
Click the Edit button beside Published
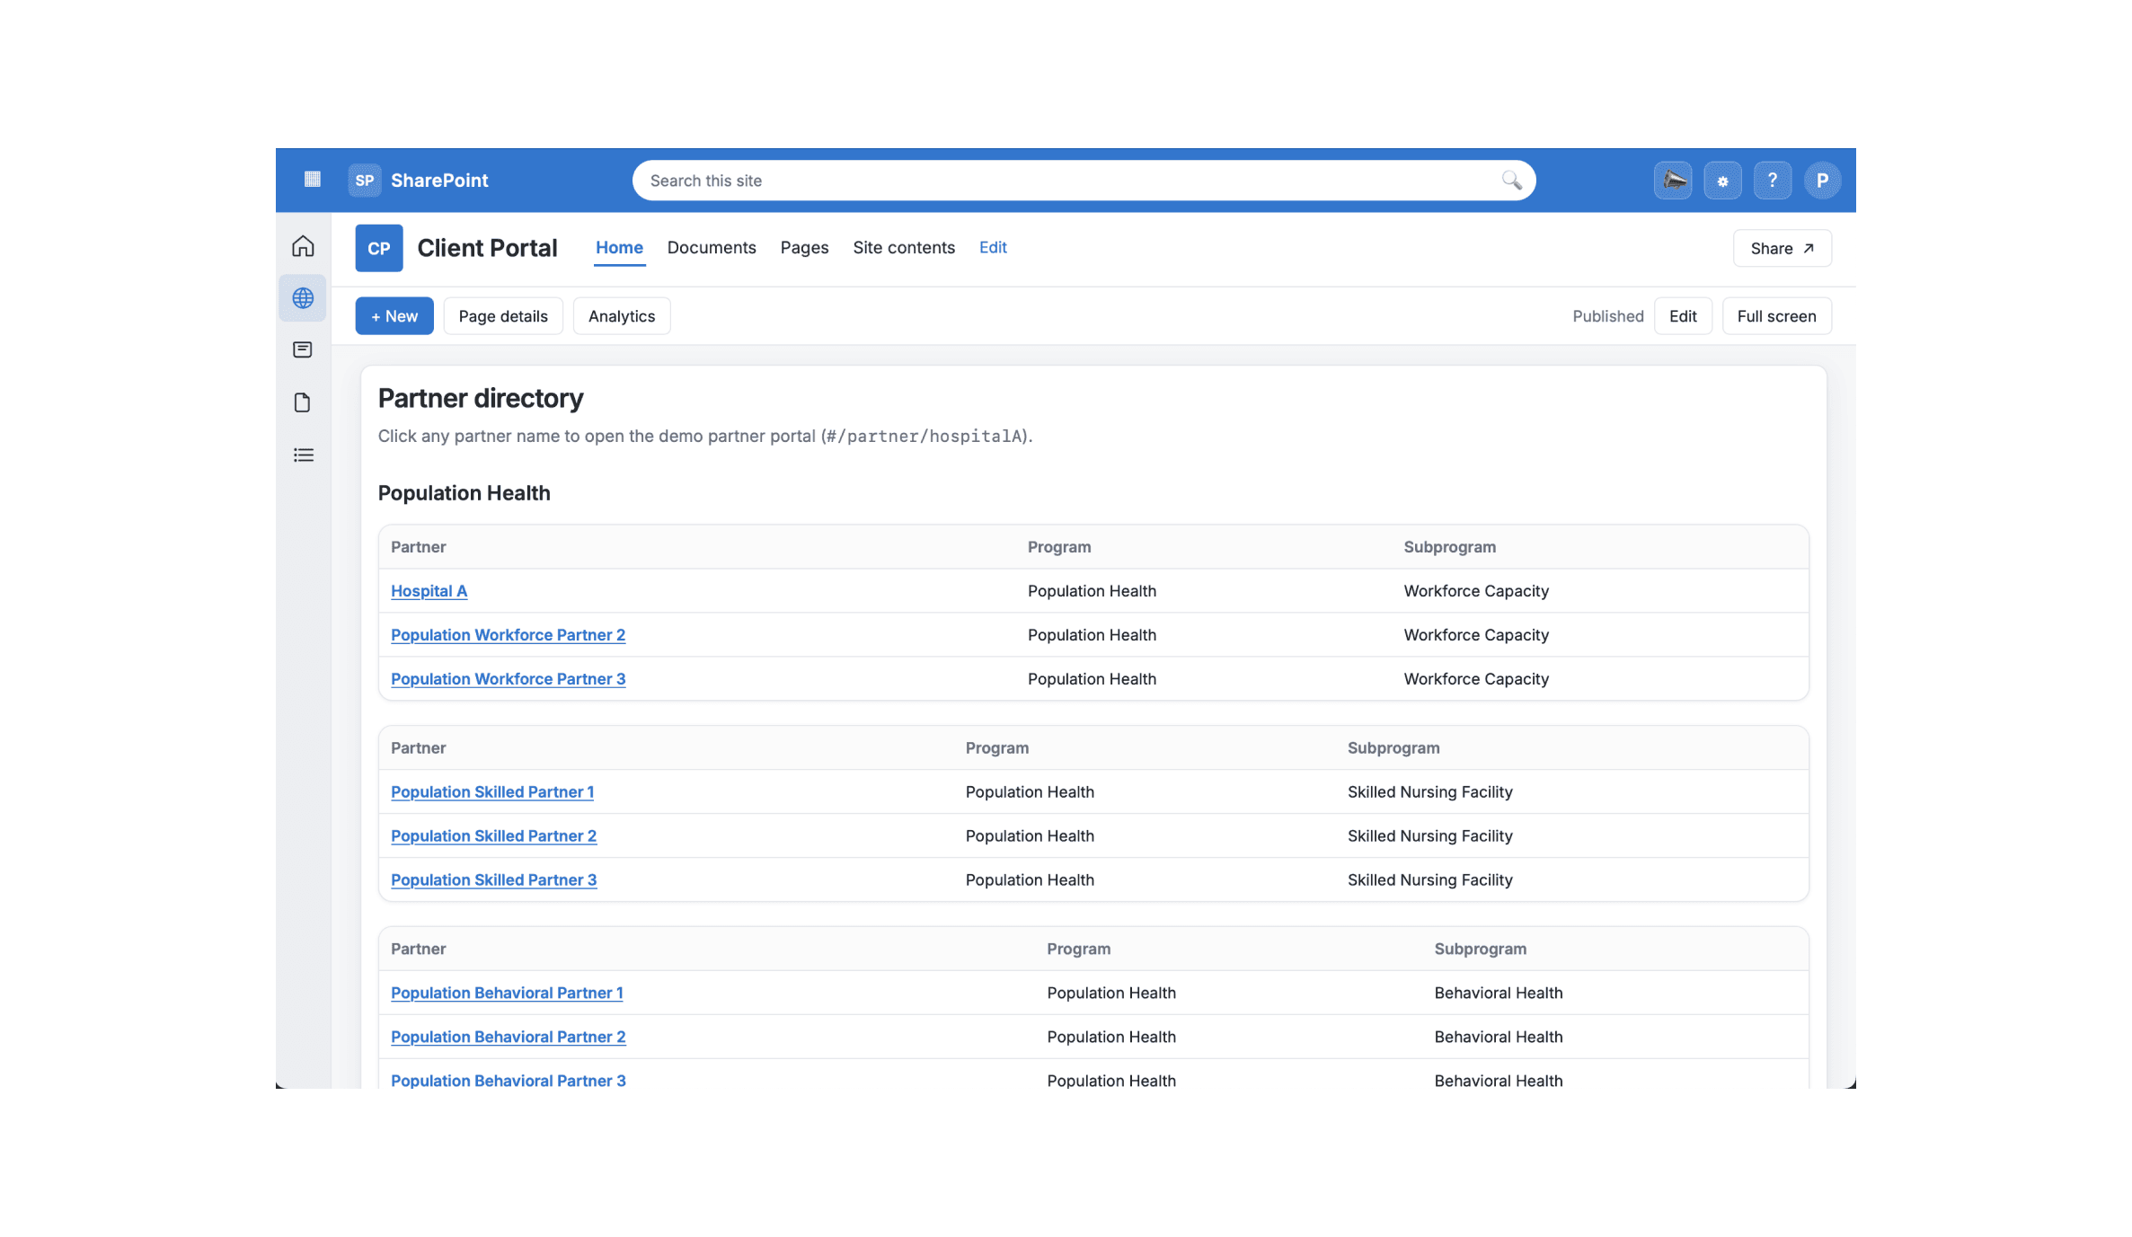(1683, 316)
